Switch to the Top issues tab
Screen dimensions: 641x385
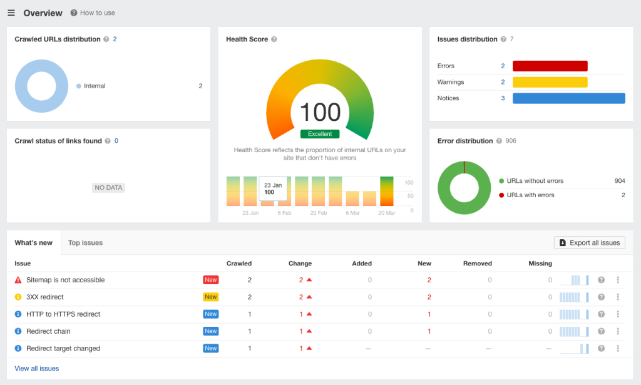coord(85,242)
